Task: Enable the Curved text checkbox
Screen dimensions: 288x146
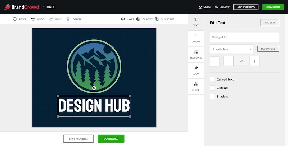Action: pos(212,79)
